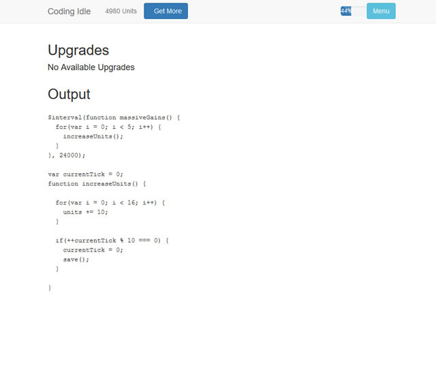Click the Get More button
Screen dimensions: 436x366
166,11
